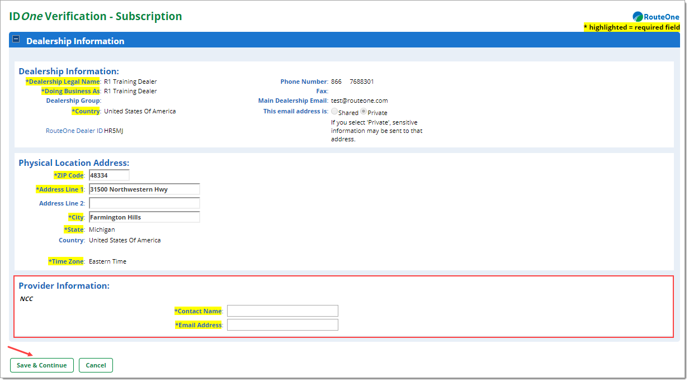Click the ID One Verification - Subscription title

(x=96, y=16)
